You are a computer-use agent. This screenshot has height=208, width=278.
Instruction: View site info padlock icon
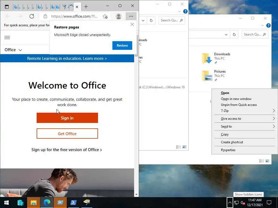pyautogui.click(x=45, y=16)
